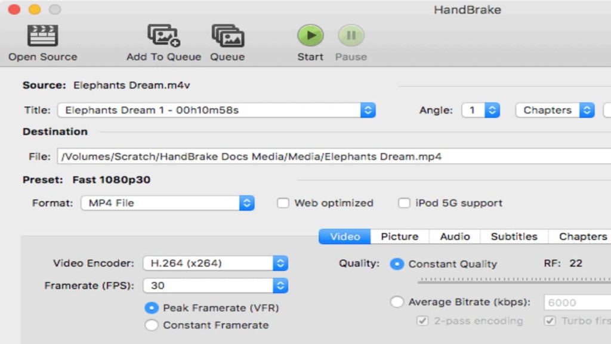Click the Add To Queue icon
The image size is (611, 344).
point(163,35)
